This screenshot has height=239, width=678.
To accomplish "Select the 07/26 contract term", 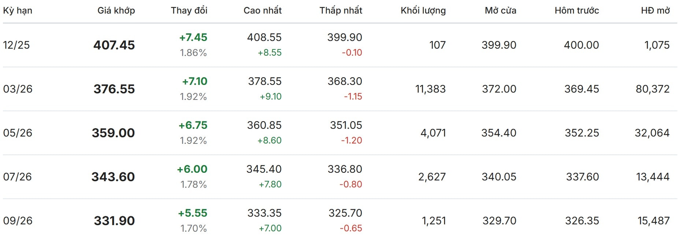I will (x=18, y=177).
